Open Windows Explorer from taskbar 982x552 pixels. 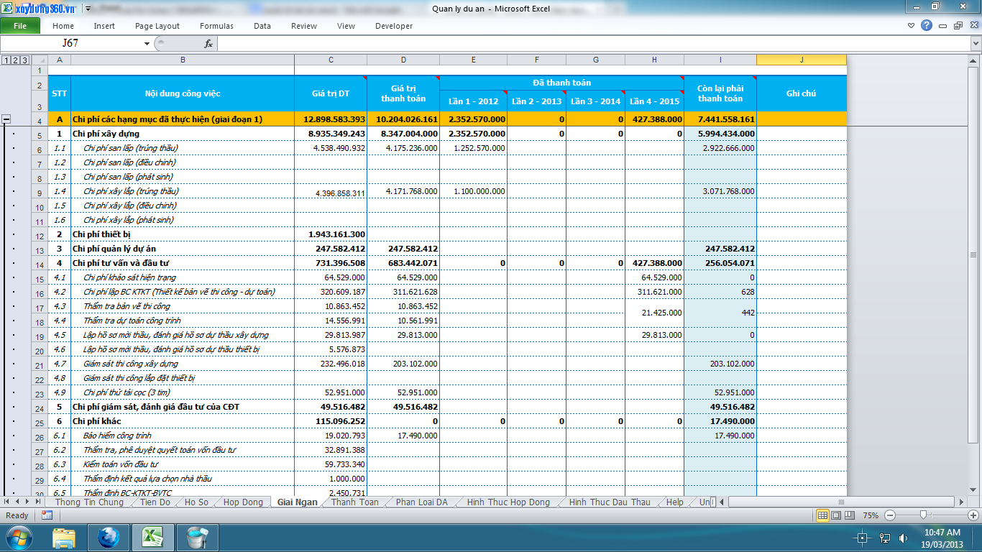coord(64,538)
